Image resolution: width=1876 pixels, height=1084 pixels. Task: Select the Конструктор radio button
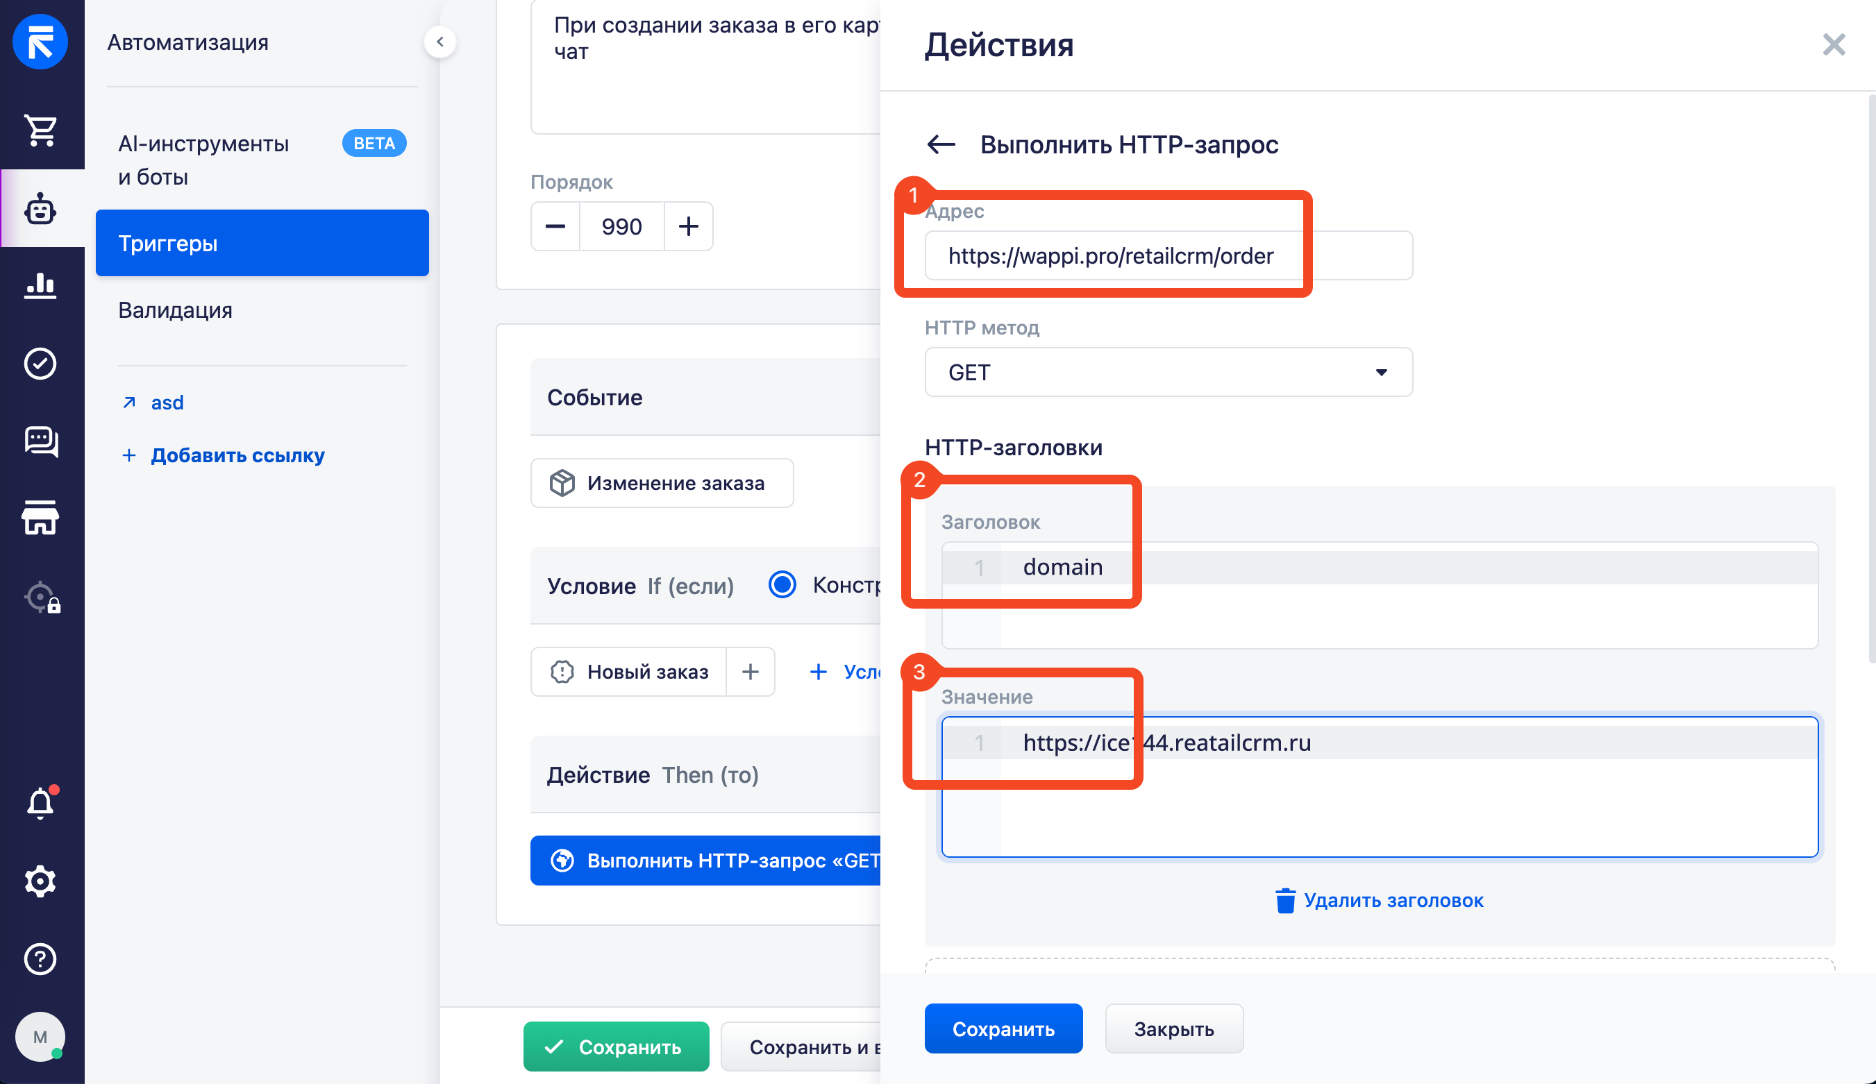(x=782, y=585)
